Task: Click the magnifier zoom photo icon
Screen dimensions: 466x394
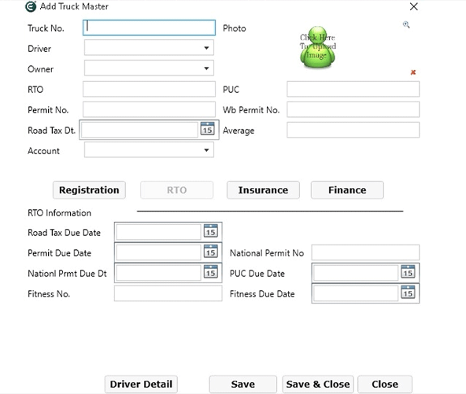Action: tap(406, 24)
